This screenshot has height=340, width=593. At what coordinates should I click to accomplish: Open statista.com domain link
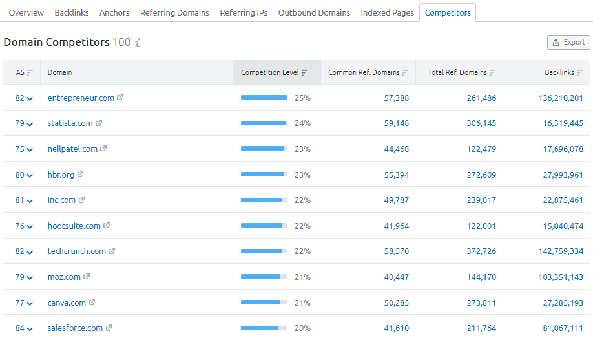click(x=70, y=123)
